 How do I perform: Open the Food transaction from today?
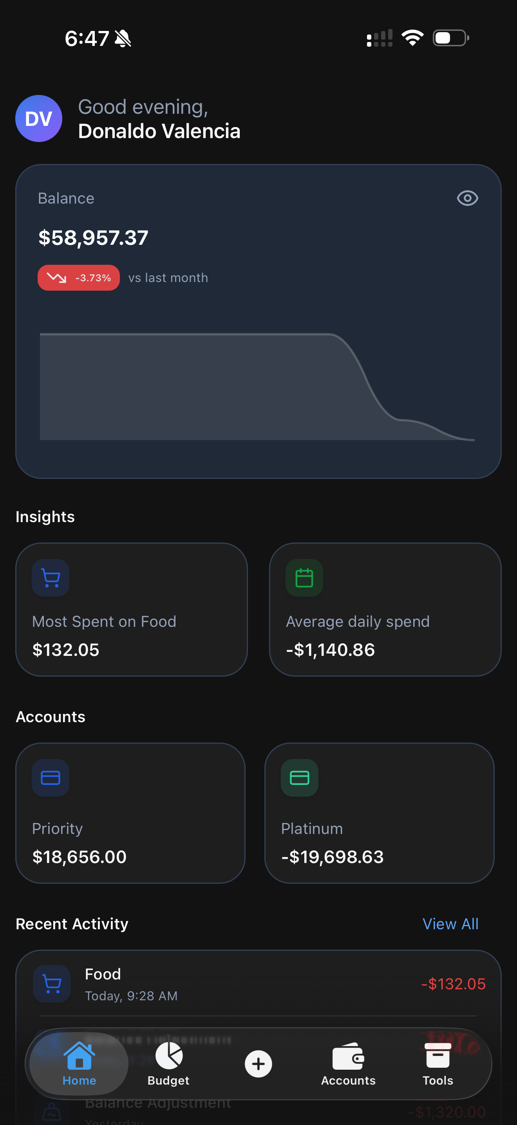point(258,984)
